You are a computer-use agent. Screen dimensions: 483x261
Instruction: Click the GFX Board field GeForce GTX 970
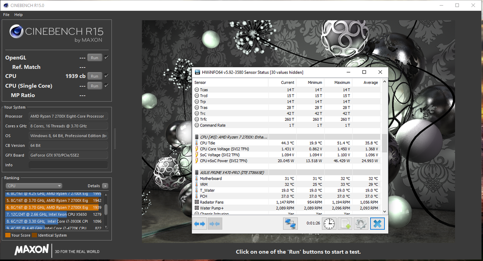tap(68, 155)
